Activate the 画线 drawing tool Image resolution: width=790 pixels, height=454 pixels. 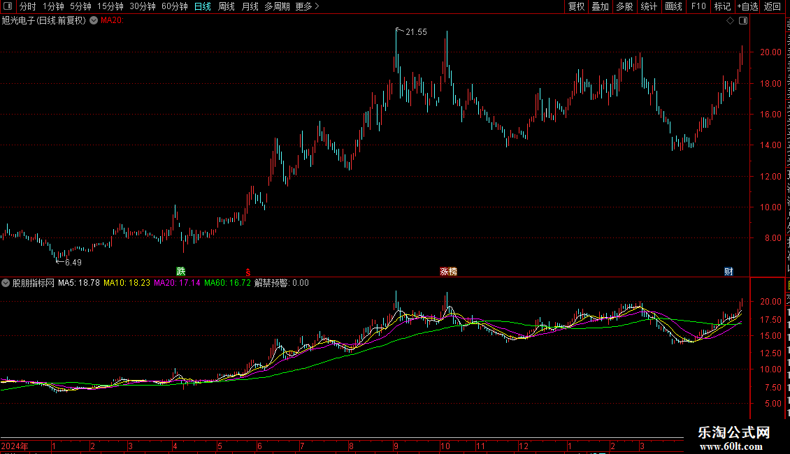click(673, 6)
